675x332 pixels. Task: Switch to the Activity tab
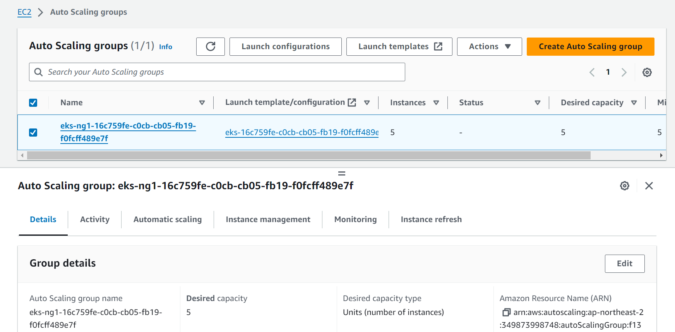click(x=95, y=219)
